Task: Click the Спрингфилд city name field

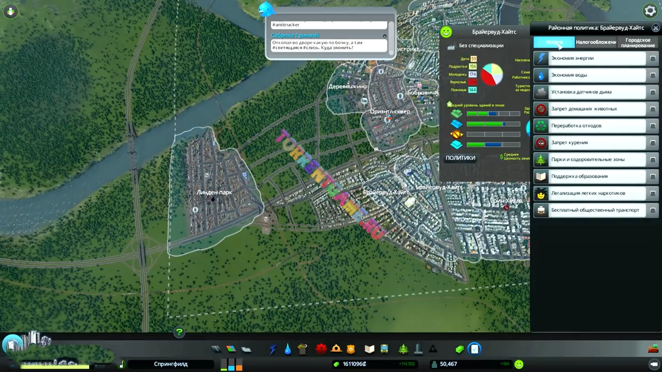Action: click(171, 364)
